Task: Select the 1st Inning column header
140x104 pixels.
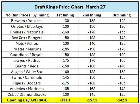Action: click(x=65, y=15)
